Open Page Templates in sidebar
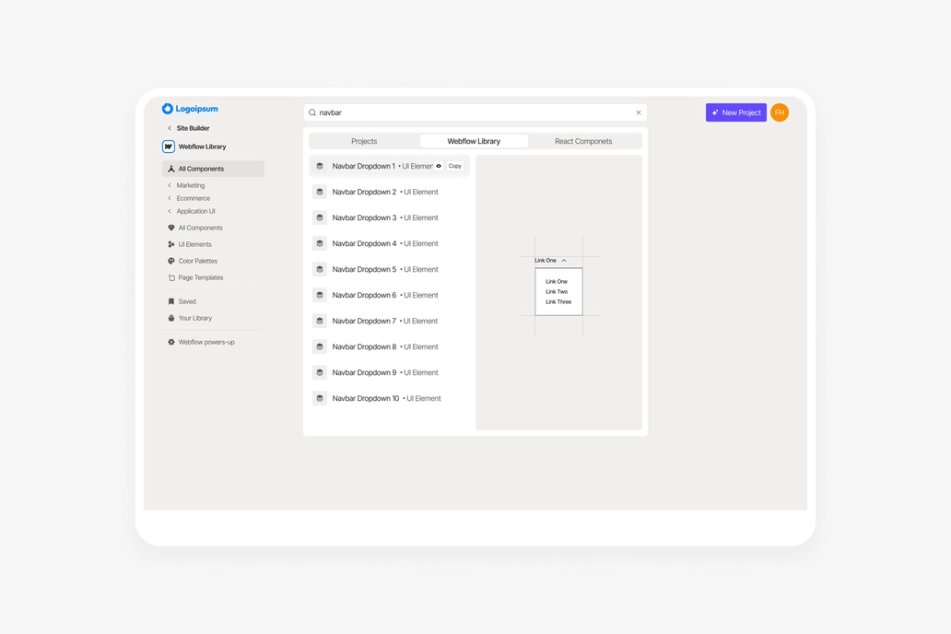Viewport: 951px width, 634px height. 195,277
